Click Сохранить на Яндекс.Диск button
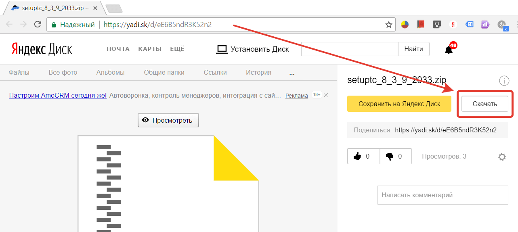 click(x=399, y=104)
